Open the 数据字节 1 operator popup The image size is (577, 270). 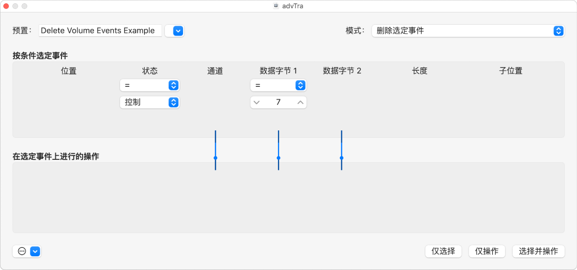(x=278, y=85)
